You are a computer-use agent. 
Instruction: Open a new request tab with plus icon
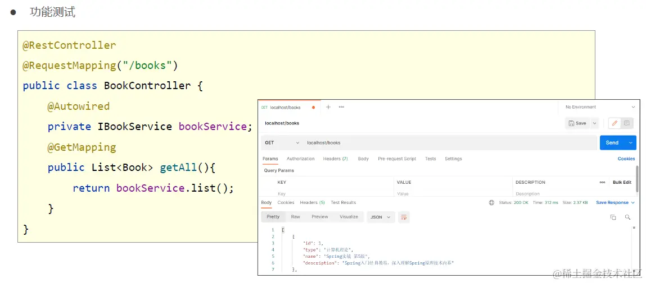click(328, 107)
